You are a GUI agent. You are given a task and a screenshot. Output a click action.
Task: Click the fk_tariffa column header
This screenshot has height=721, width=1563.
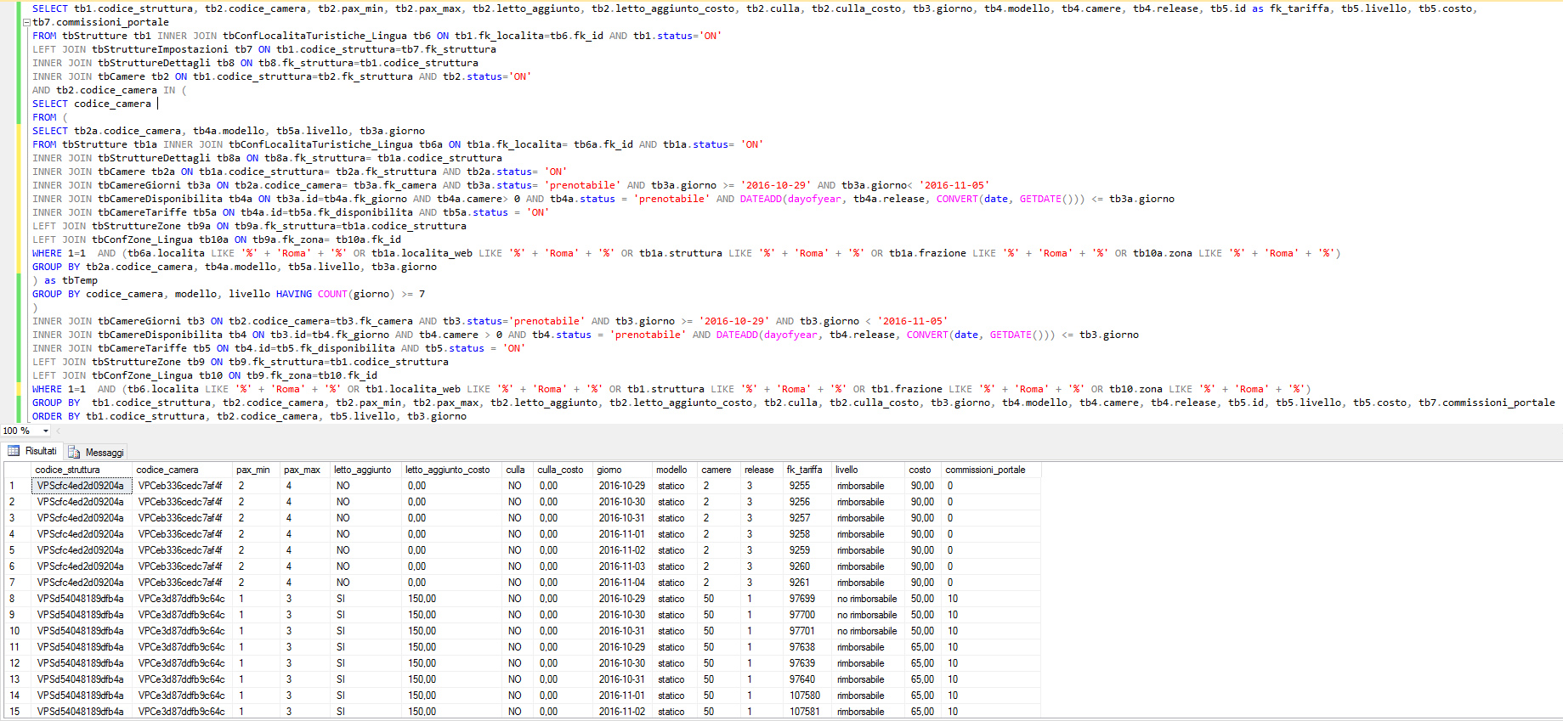click(x=807, y=470)
